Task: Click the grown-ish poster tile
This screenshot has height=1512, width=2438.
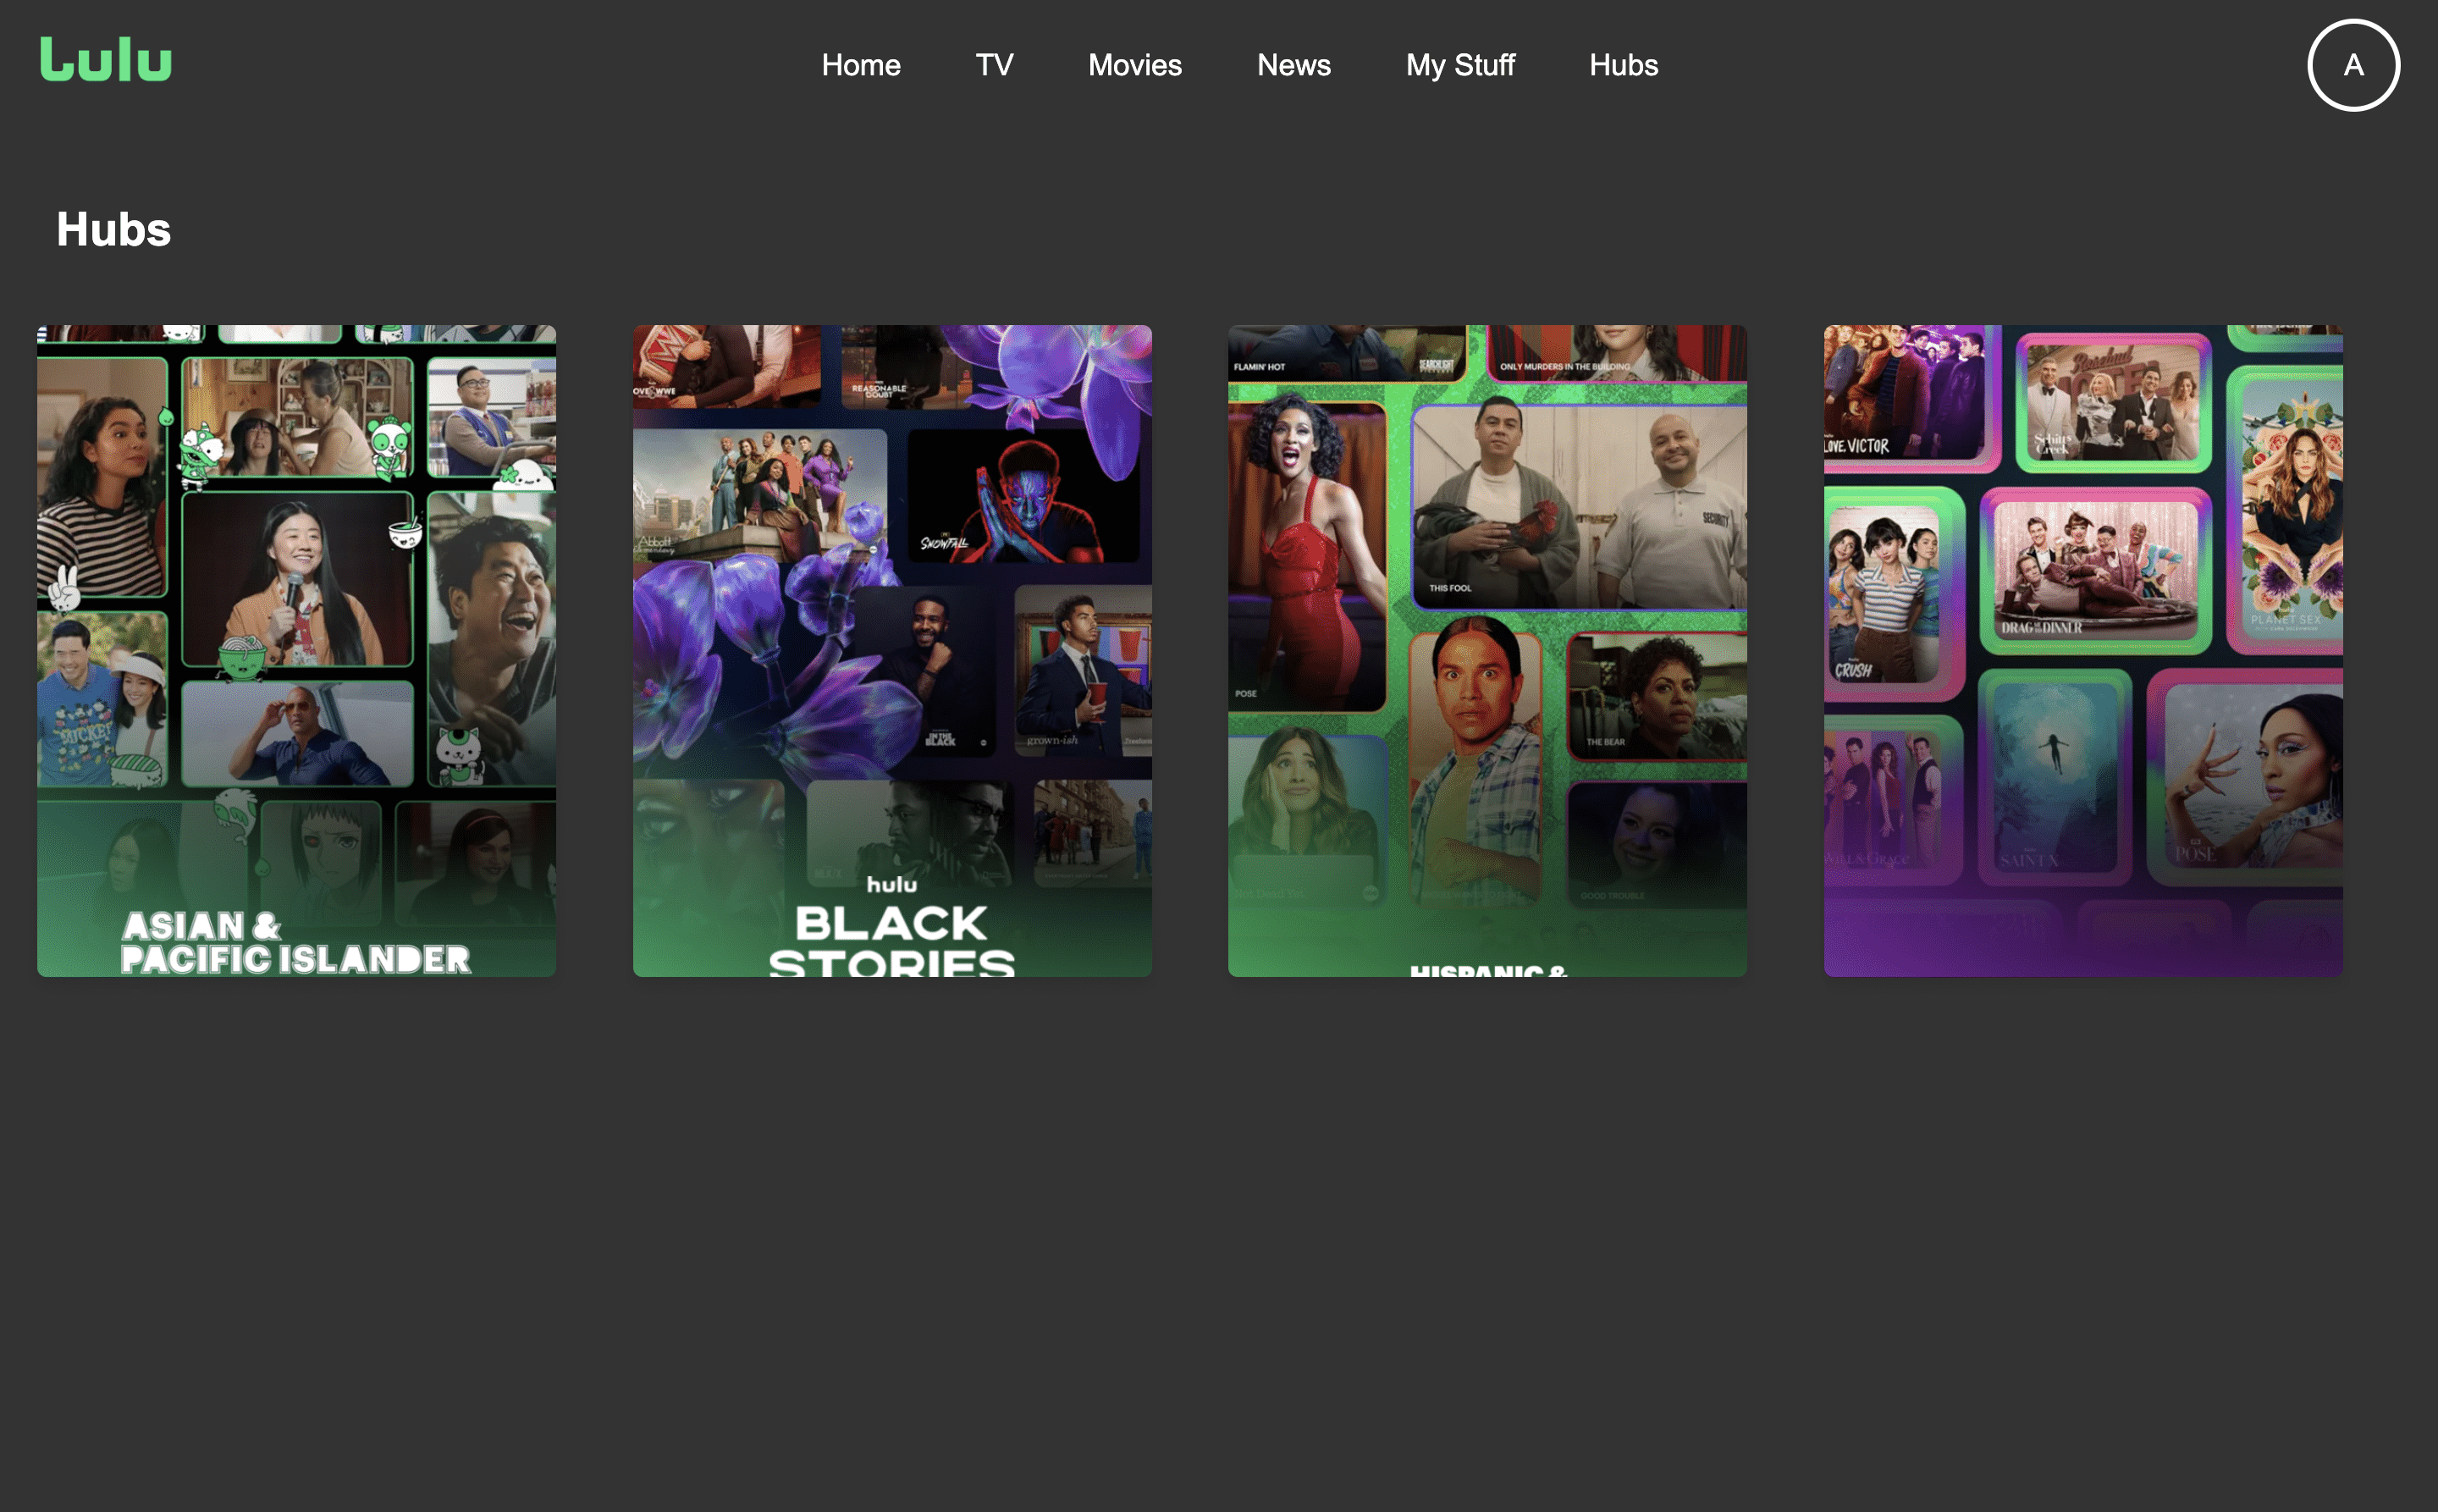Action: click(1082, 670)
